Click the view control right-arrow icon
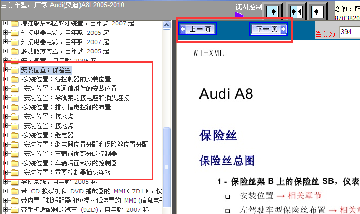 [273, 11]
